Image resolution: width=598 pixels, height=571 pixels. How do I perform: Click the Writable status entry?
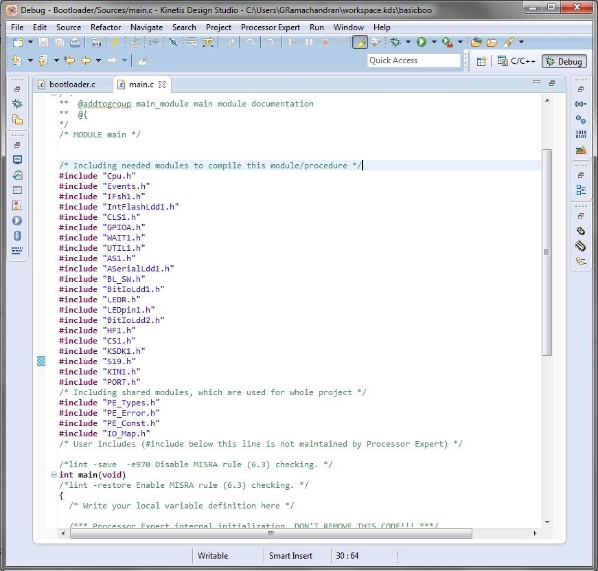pyautogui.click(x=213, y=556)
